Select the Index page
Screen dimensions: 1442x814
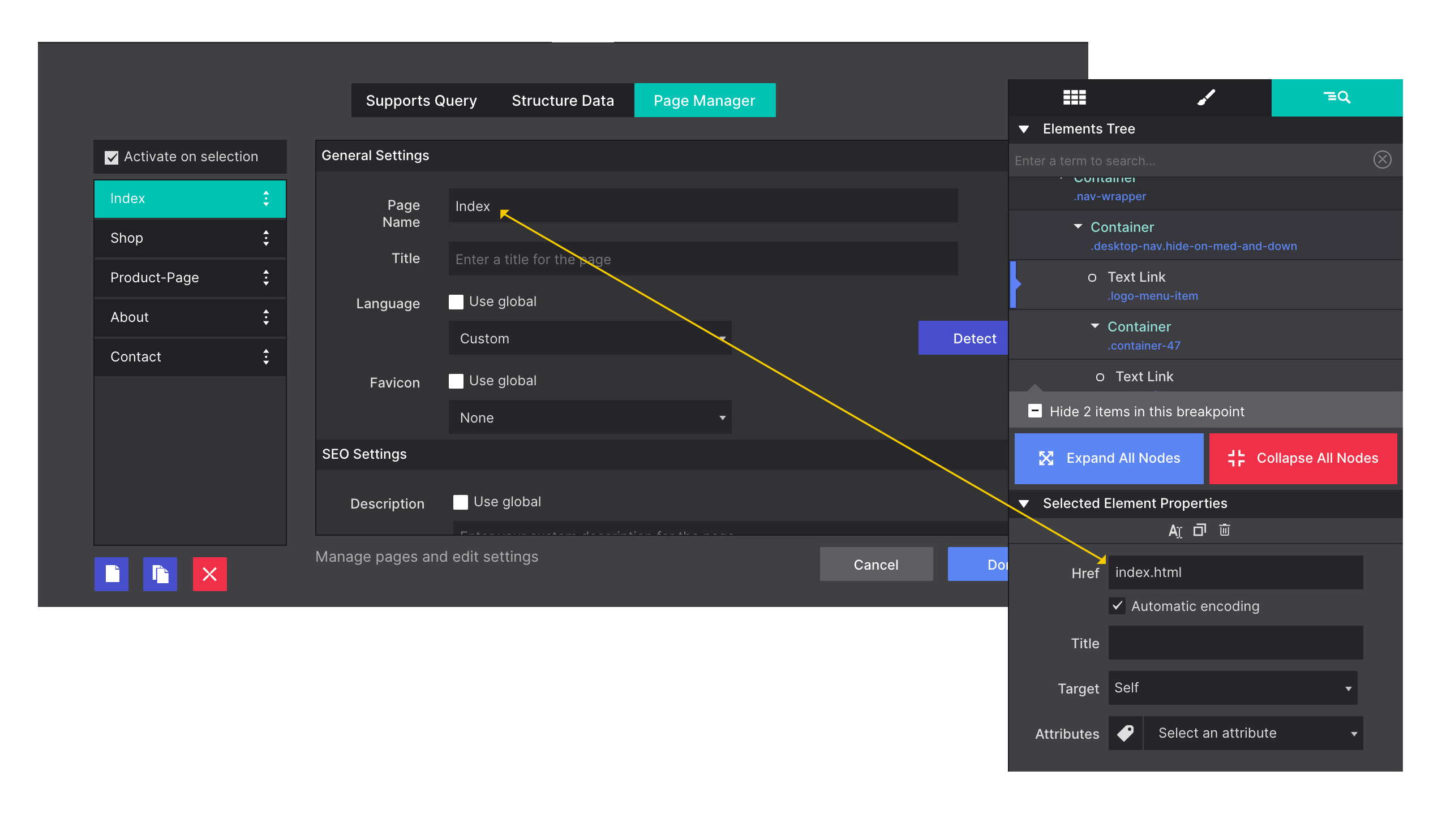click(190, 199)
